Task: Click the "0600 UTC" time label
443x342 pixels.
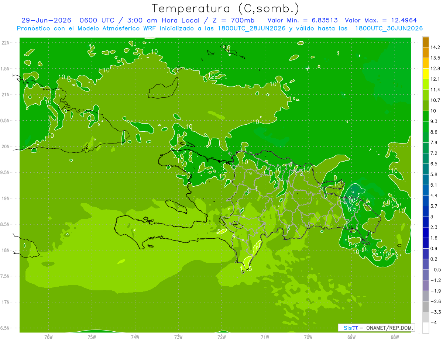Action: [x=97, y=20]
